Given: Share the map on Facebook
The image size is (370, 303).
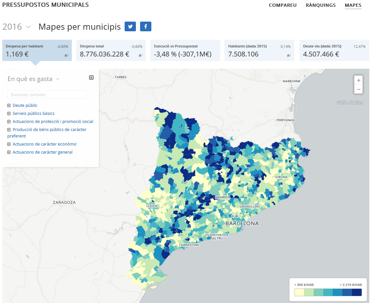Looking at the screenshot, I should pos(146,26).
